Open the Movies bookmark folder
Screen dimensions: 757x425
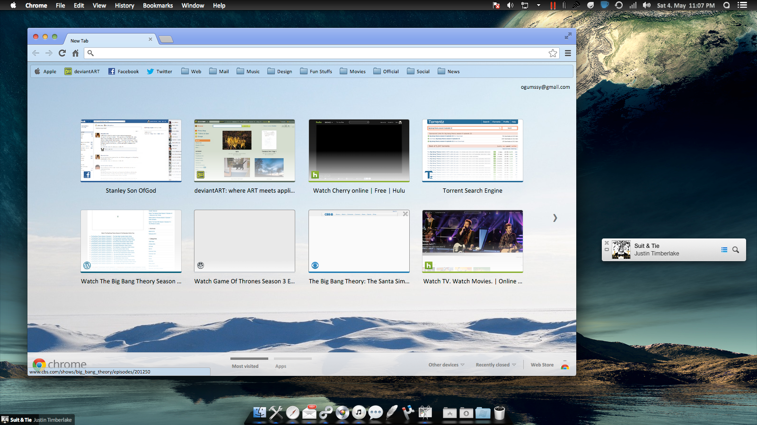pyautogui.click(x=352, y=72)
